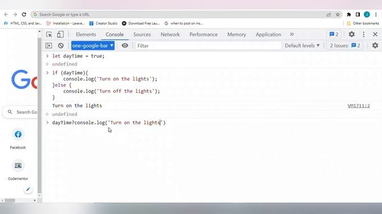The width and height of the screenshot is (382, 214).
Task: Open the Chrome three-dot menu
Action: (376, 14)
